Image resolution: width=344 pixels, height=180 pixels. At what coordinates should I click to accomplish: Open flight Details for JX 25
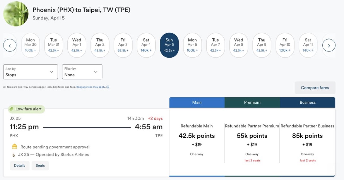(20, 166)
